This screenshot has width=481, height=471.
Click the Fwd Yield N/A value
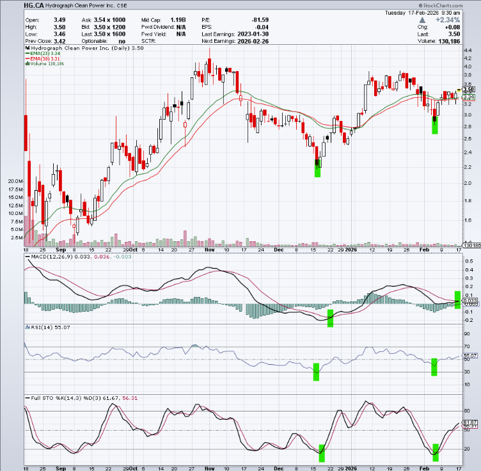(x=181, y=34)
